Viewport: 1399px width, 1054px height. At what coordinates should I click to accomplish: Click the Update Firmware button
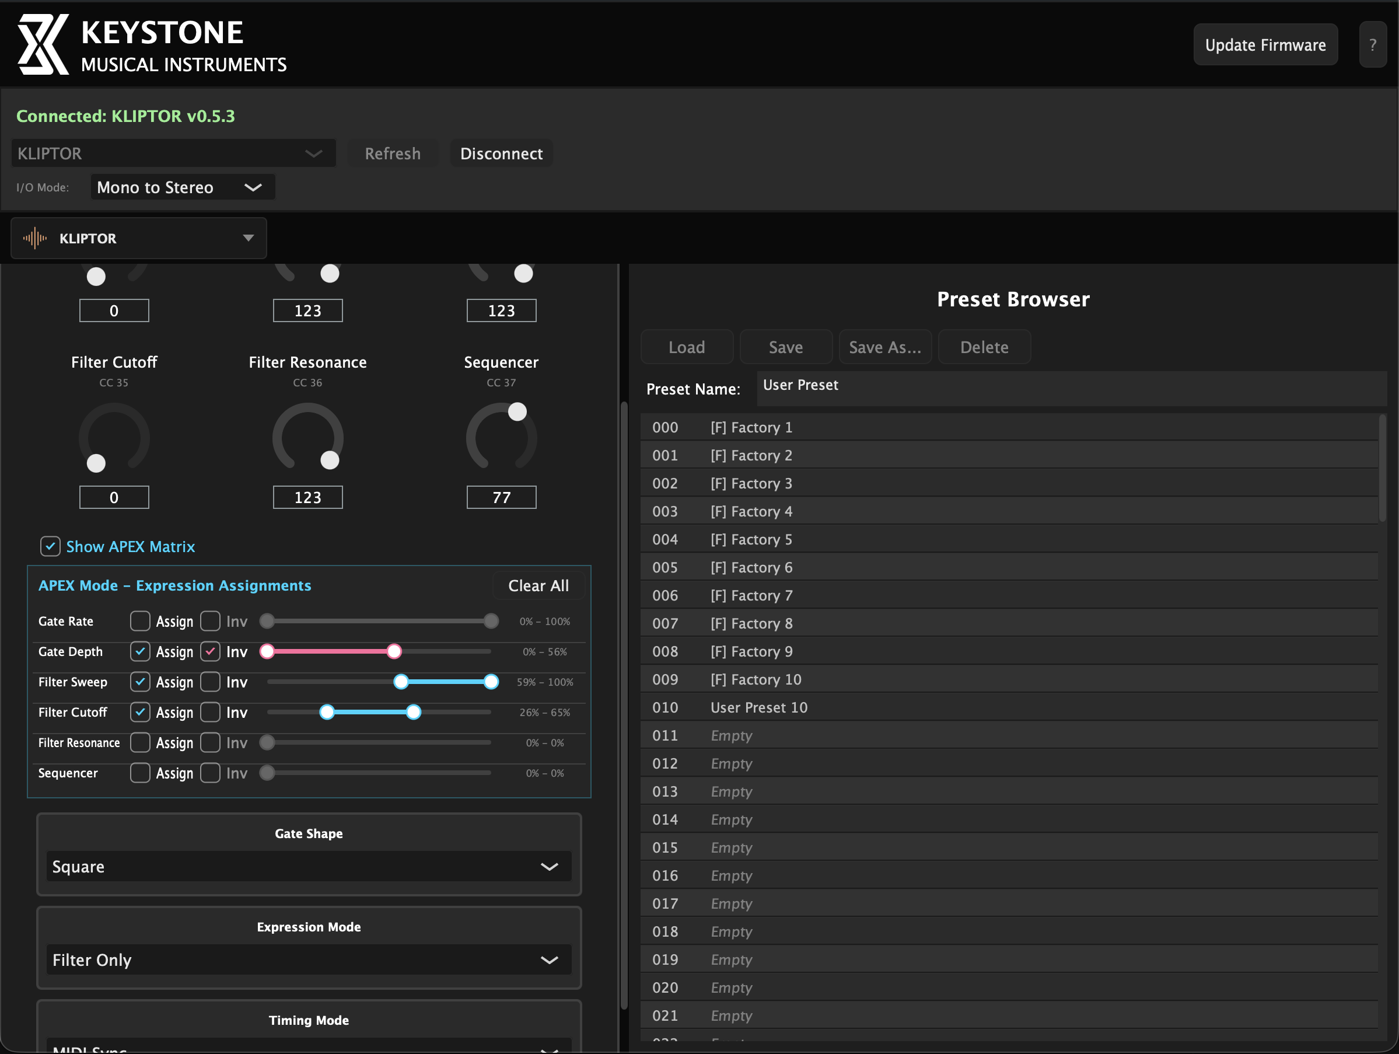[1265, 45]
